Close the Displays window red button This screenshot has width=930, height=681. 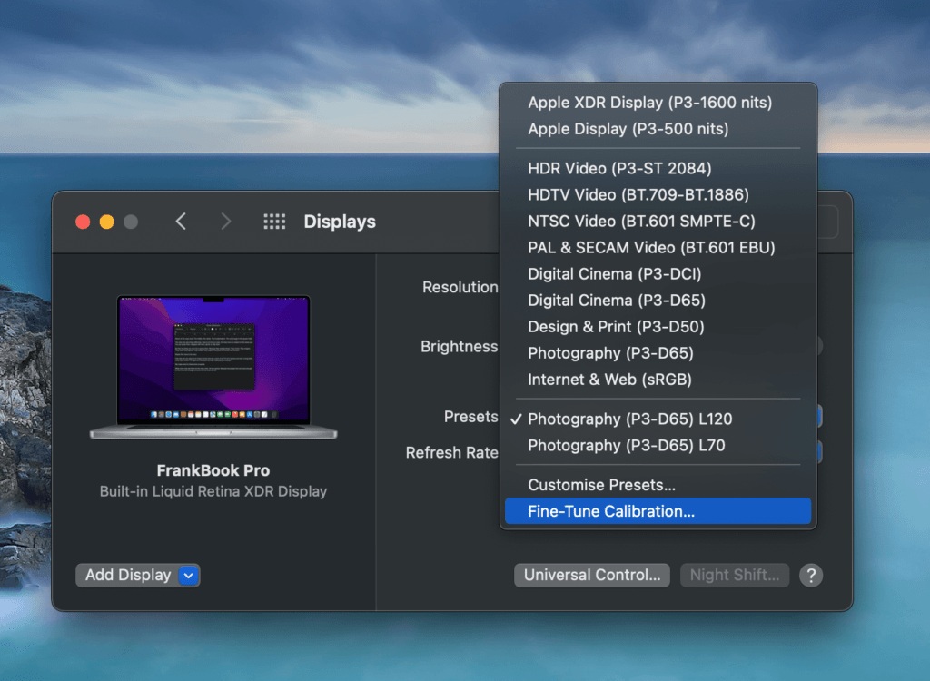(x=83, y=222)
